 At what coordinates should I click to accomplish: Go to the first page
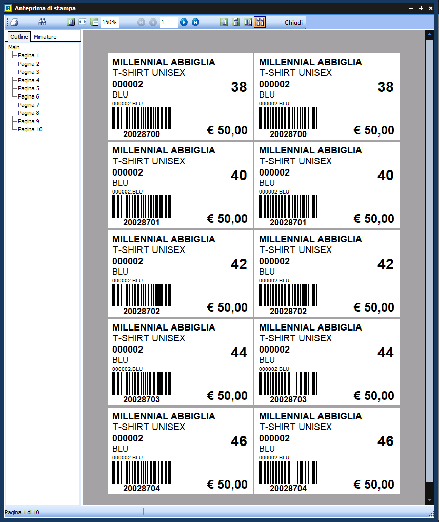pyautogui.click(x=142, y=22)
